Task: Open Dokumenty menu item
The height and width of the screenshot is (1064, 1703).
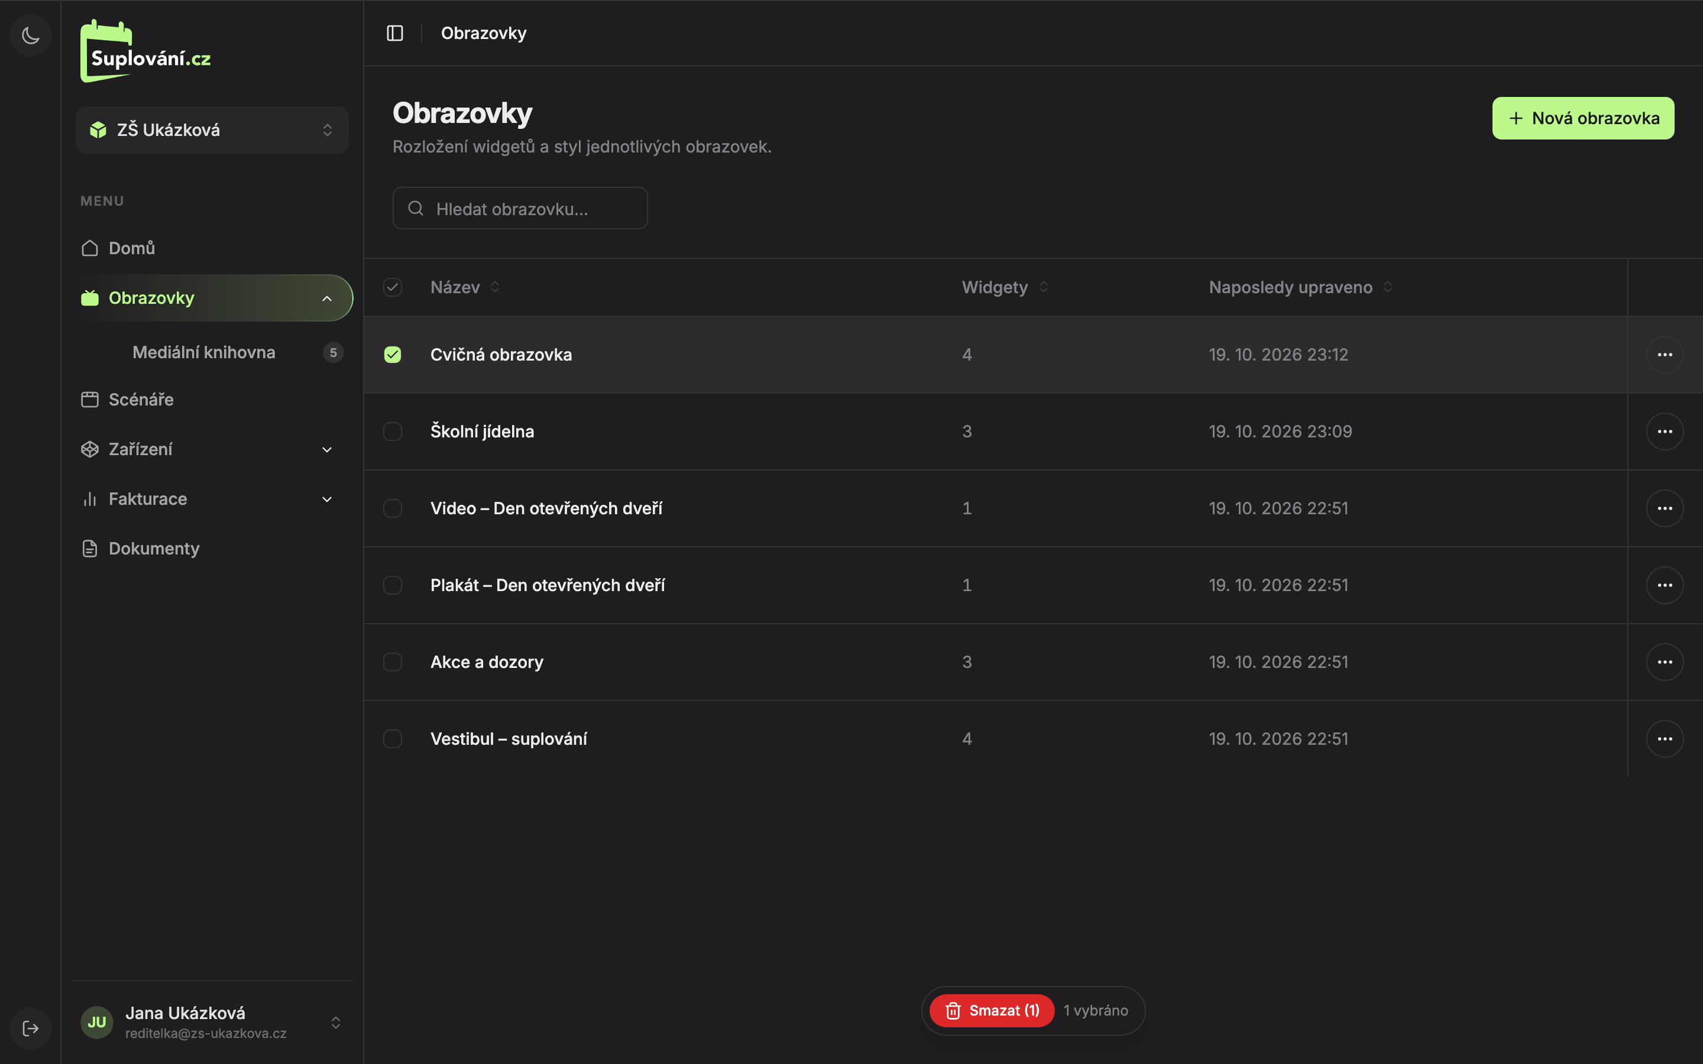Action: (x=212, y=549)
